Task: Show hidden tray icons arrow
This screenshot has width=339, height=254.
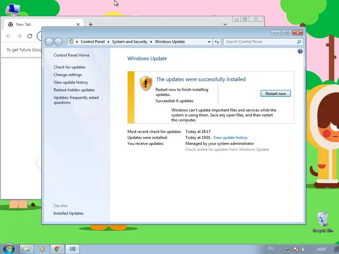Action: tap(280, 249)
